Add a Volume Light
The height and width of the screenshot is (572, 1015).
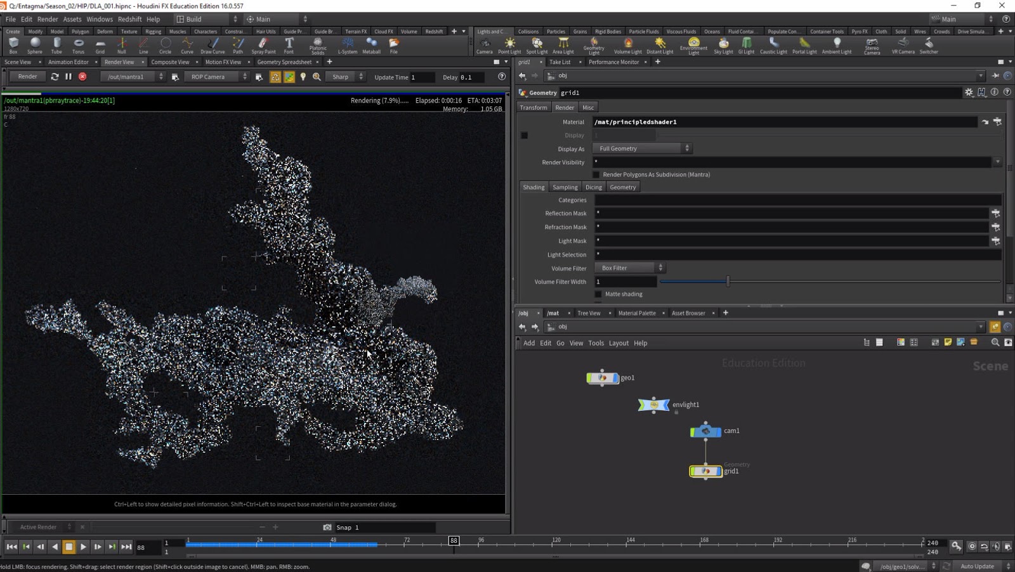pos(627,46)
